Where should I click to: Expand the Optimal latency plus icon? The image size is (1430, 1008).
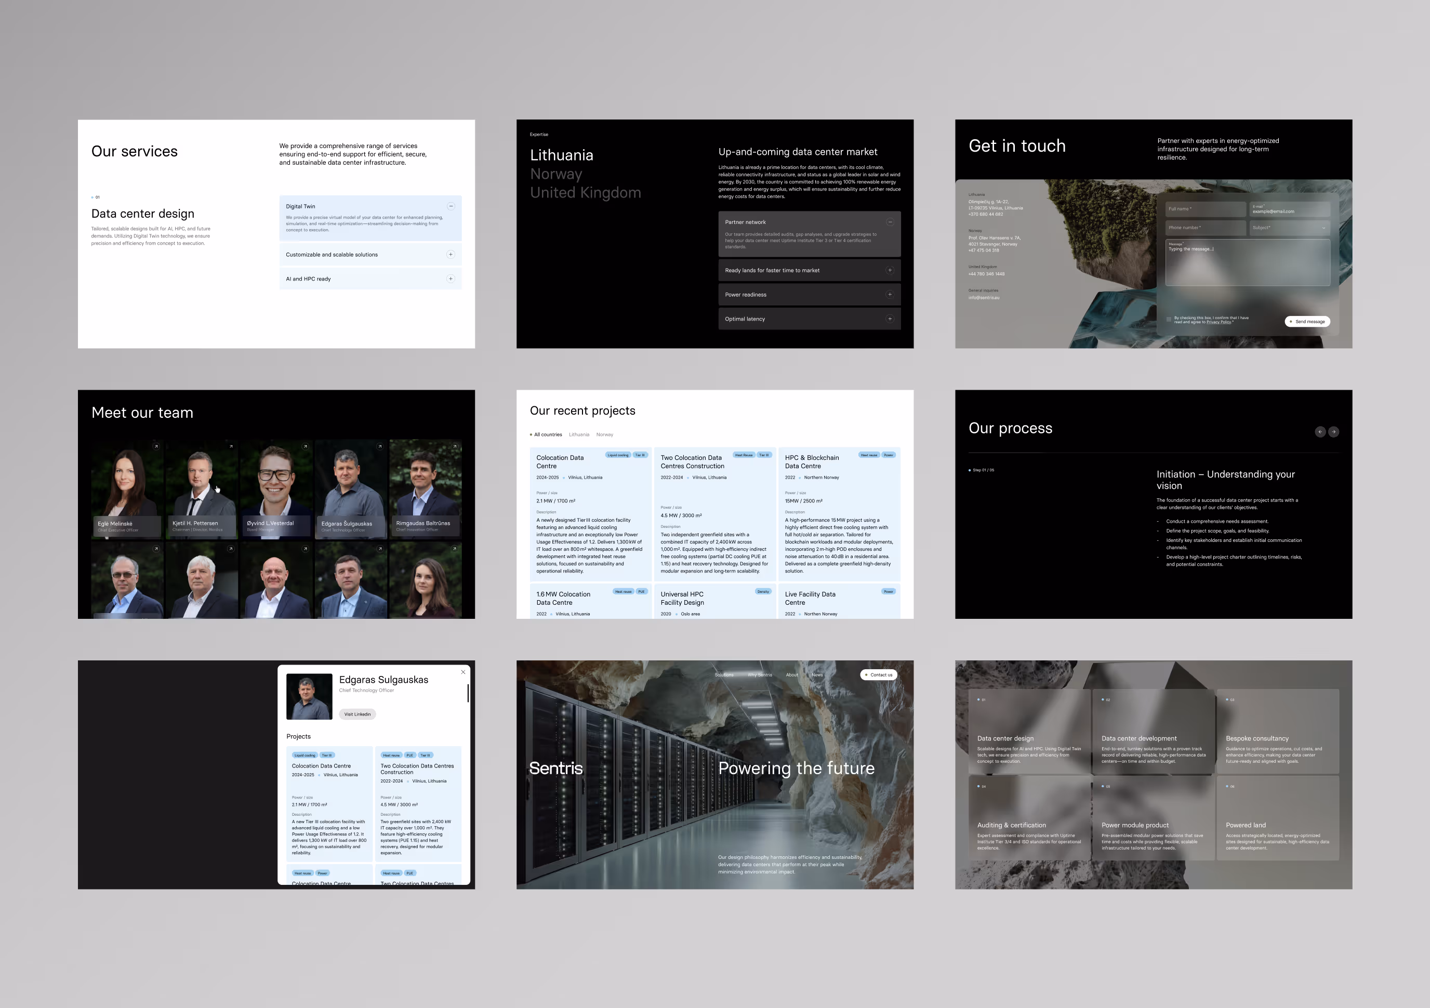[x=890, y=319]
